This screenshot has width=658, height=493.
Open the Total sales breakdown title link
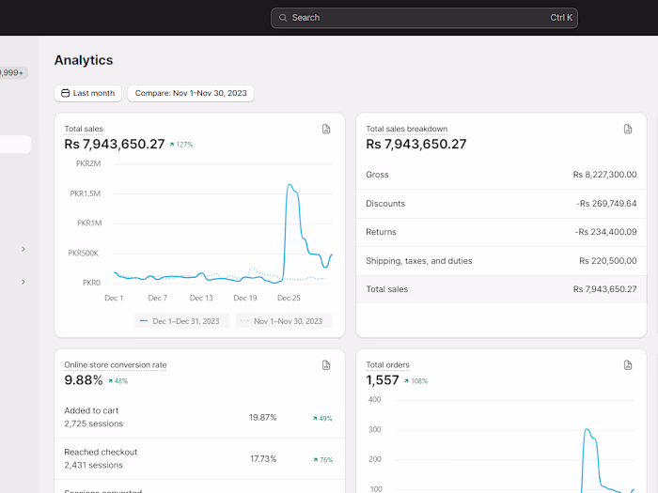407,129
